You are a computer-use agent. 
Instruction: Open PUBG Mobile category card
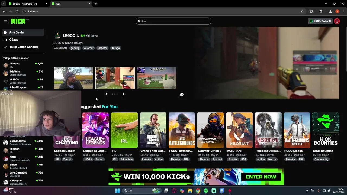(297, 130)
